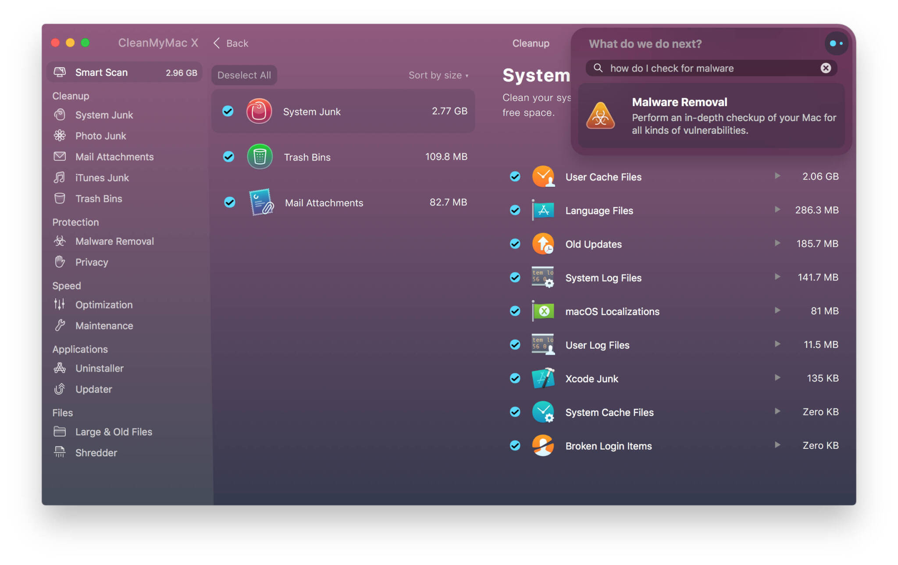Click the orange Malware Removal result icon

click(x=600, y=115)
